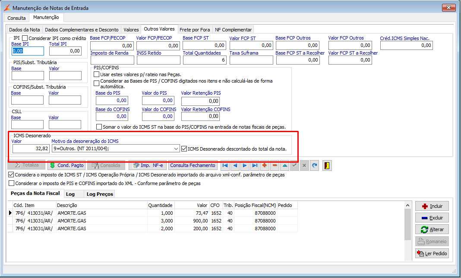Switch to the Consulta tab

16,18
